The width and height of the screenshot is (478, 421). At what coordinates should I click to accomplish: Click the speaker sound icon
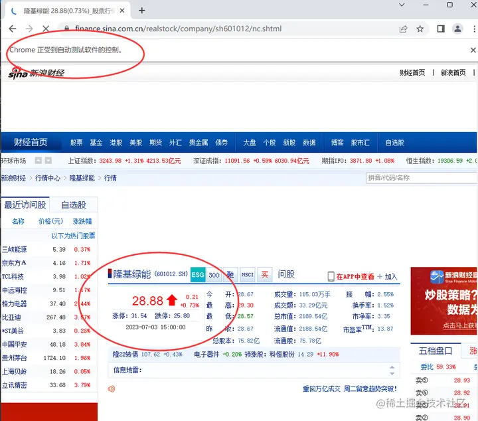pos(112,388)
